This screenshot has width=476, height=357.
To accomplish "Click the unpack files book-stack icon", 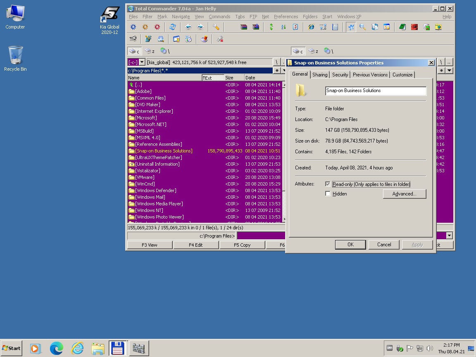I will [x=256, y=27].
